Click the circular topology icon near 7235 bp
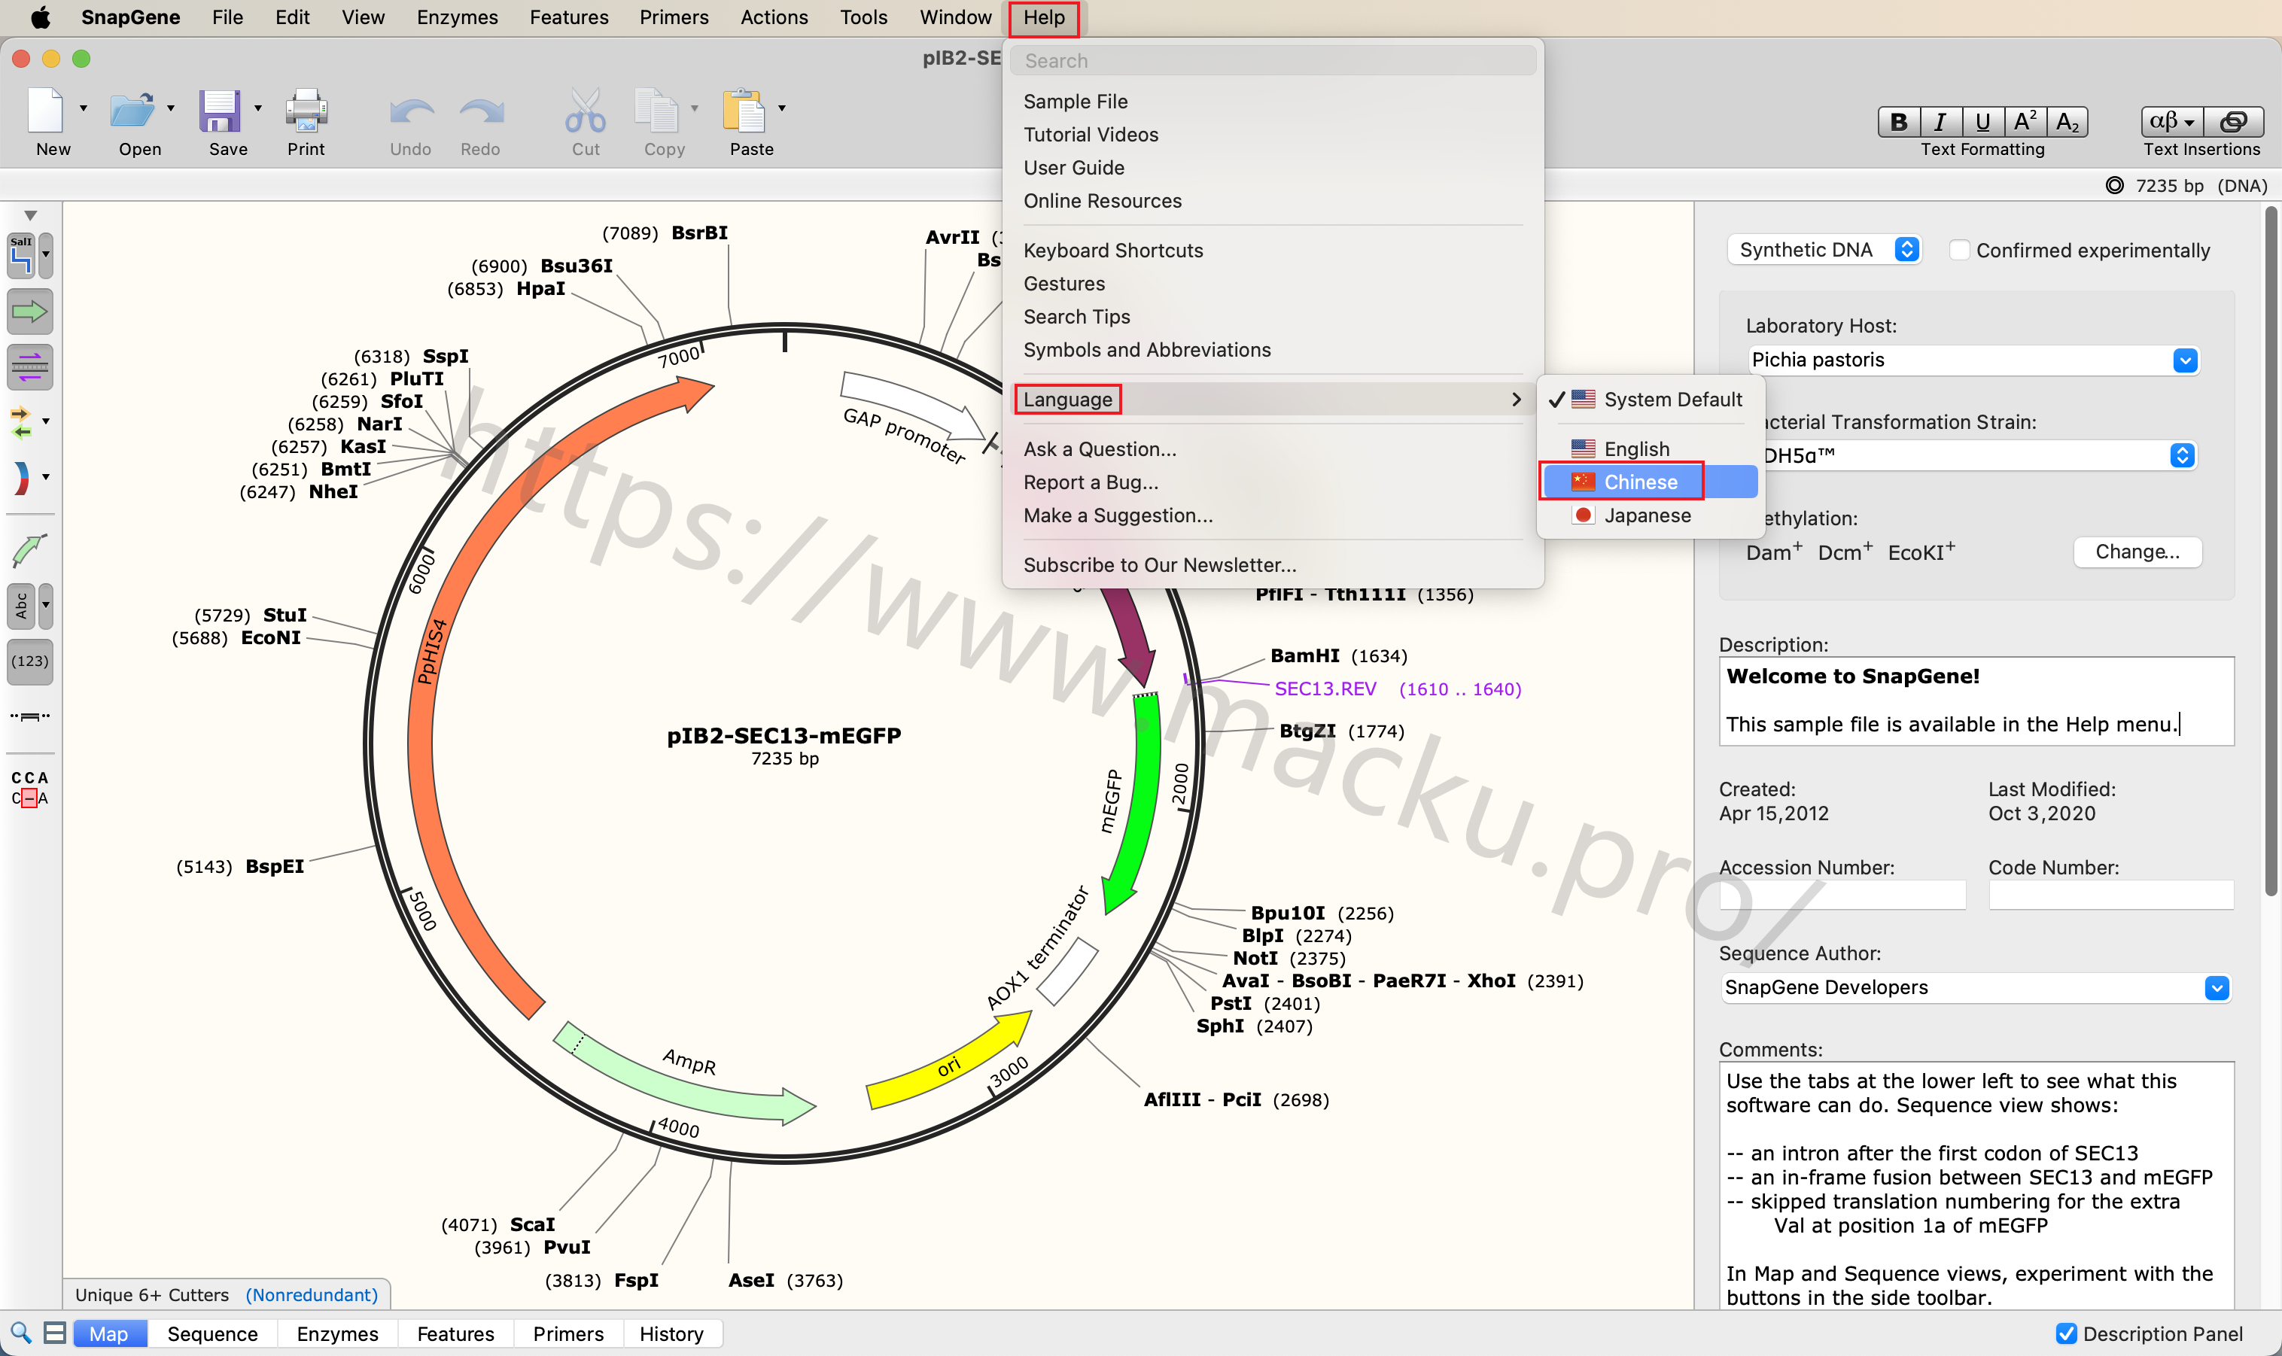 tap(2115, 185)
